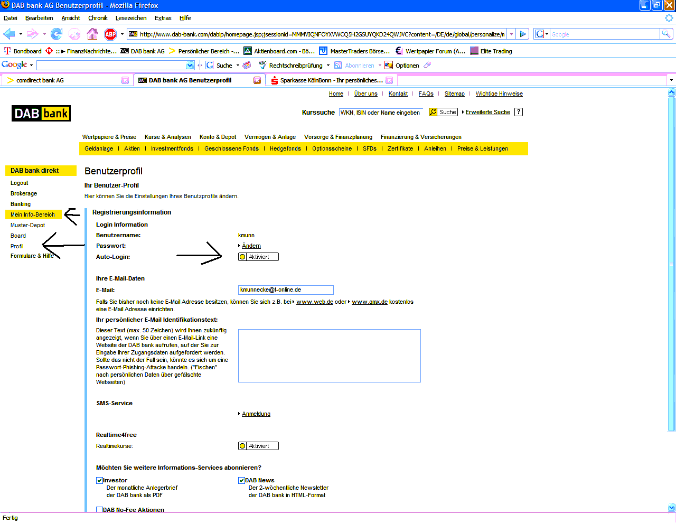Viewport: 676px width, 523px height.
Task: Open the Datei menu
Action: (x=11, y=18)
